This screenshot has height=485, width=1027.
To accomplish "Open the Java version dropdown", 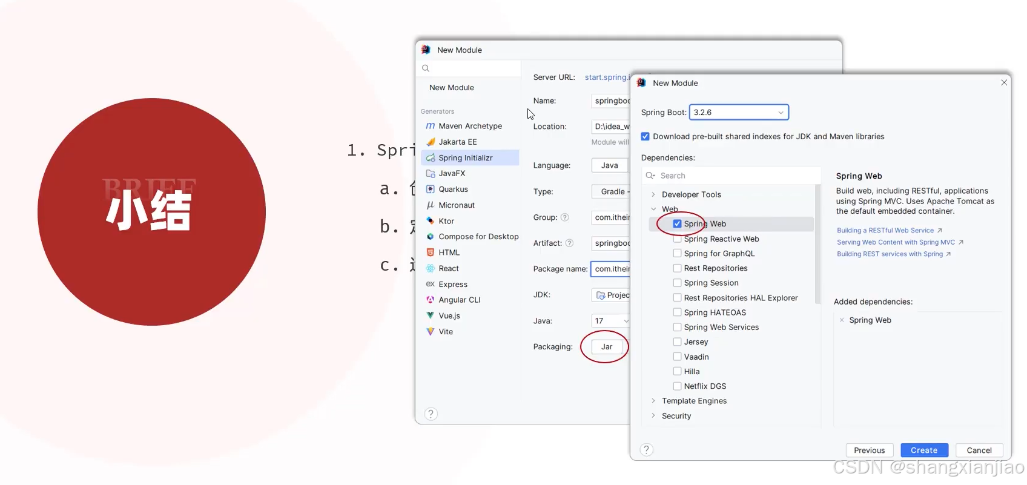I will (x=610, y=321).
